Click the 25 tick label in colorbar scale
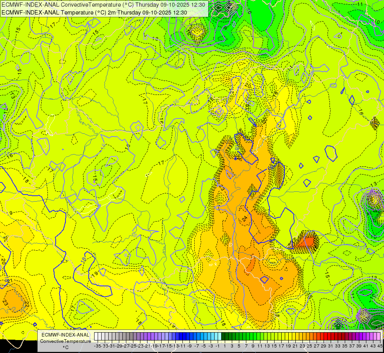This screenshot has width=384, height=353. tap(309, 346)
